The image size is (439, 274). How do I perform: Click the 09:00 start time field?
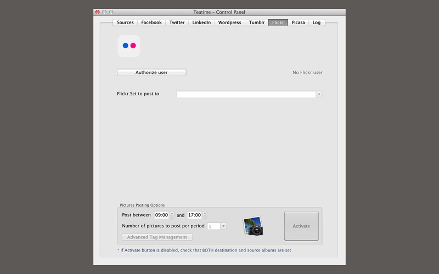tap(161, 215)
